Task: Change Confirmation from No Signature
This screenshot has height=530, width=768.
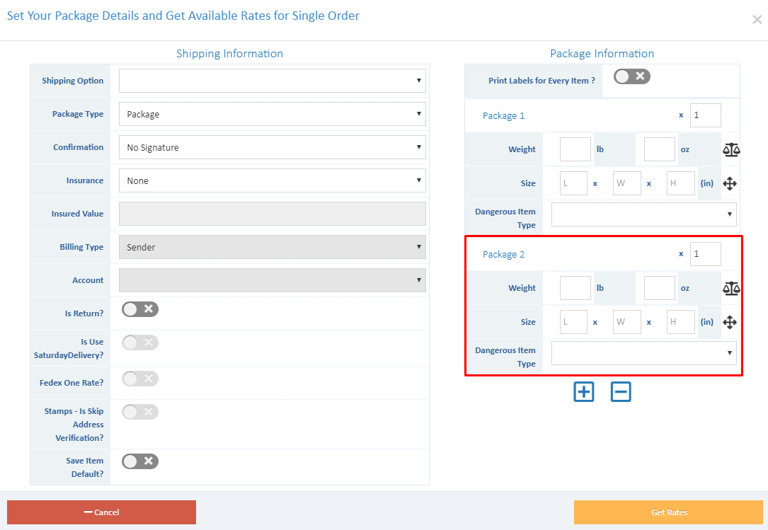Action: [x=272, y=146]
